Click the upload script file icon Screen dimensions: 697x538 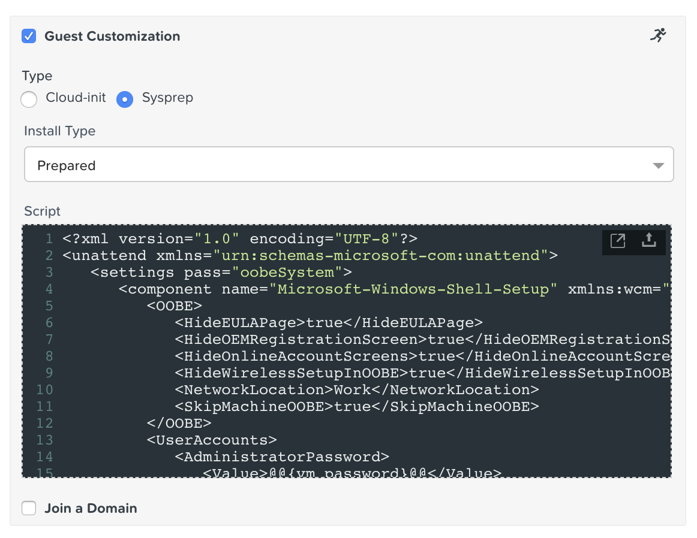pyautogui.click(x=648, y=240)
